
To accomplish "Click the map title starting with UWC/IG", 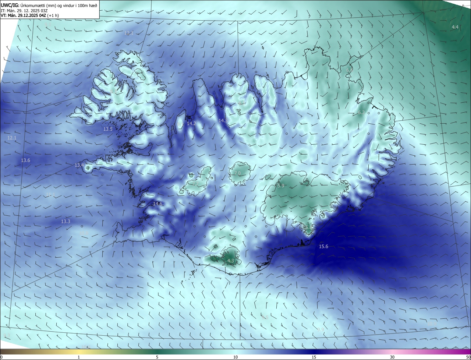I will (49, 5).
